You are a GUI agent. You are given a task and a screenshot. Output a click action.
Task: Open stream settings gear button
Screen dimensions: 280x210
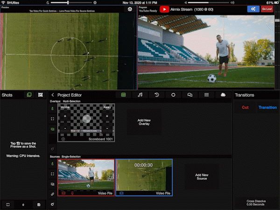pyautogui.click(x=253, y=9)
